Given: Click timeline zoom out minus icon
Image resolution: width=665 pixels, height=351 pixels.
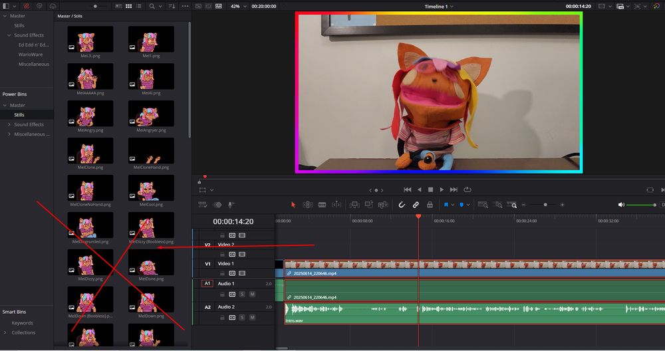Looking at the screenshot, I should pyautogui.click(x=524, y=205).
